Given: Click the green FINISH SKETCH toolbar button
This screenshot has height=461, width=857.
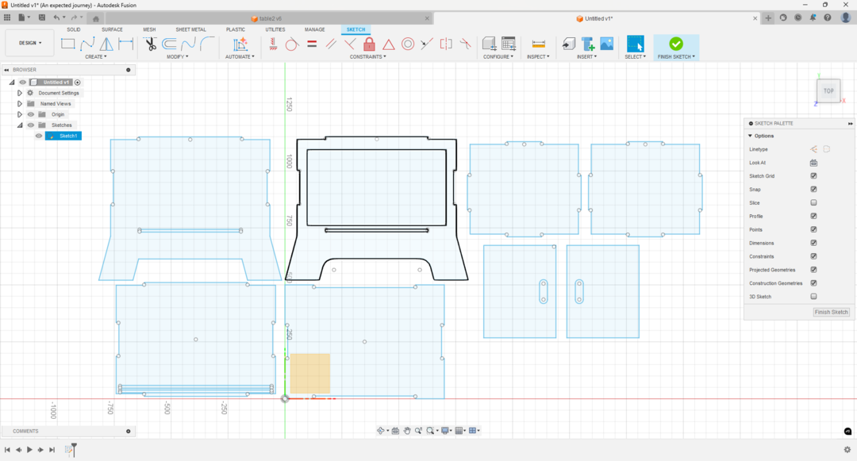Looking at the screenshot, I should click(676, 47).
